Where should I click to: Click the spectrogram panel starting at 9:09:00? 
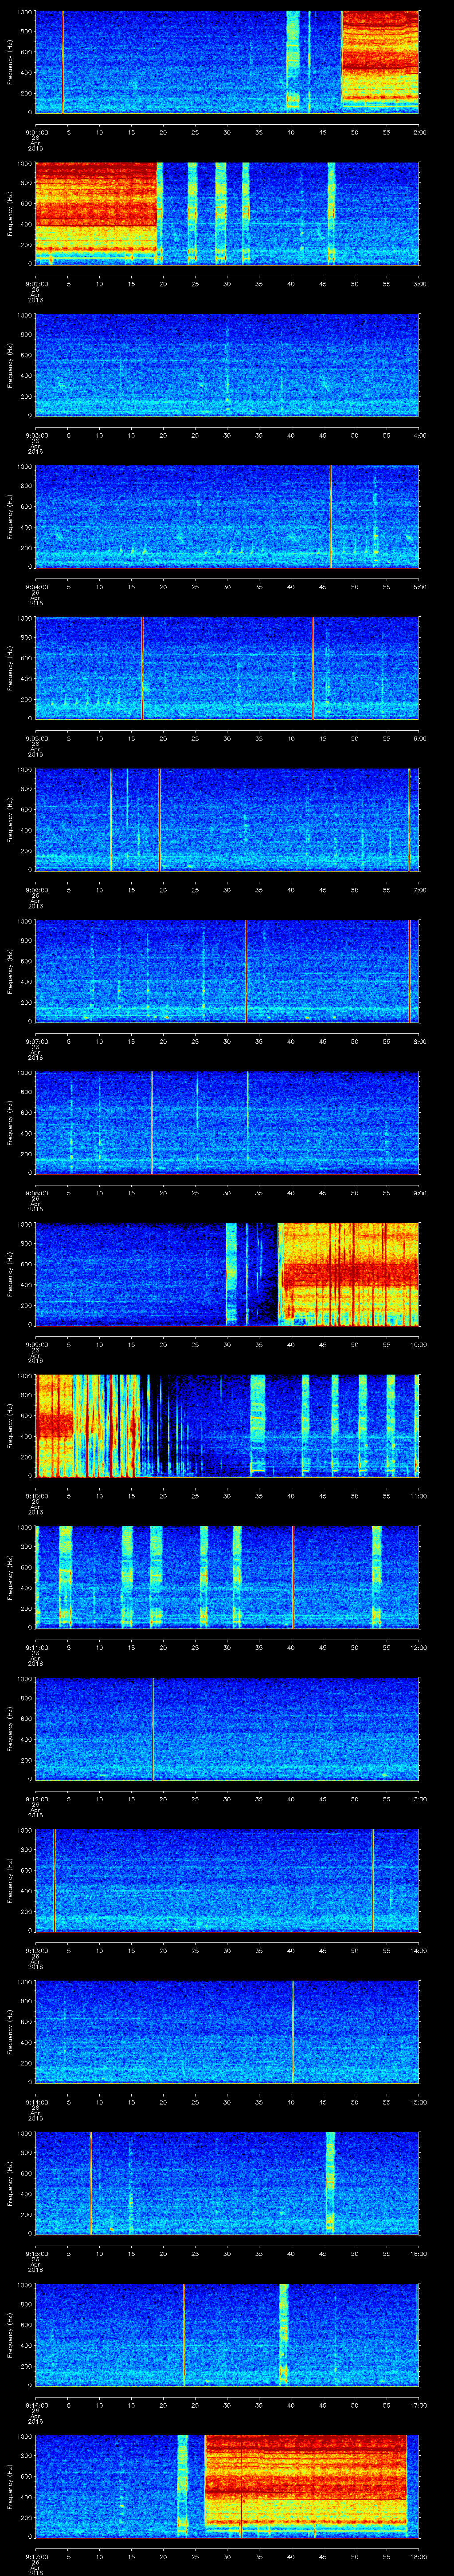click(227, 1274)
